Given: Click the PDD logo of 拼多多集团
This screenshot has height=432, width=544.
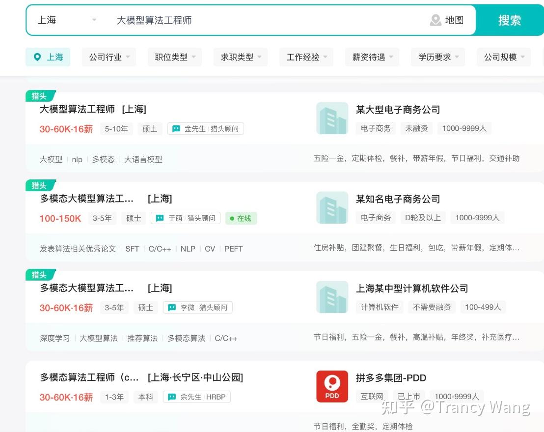Looking at the screenshot, I should click(332, 386).
